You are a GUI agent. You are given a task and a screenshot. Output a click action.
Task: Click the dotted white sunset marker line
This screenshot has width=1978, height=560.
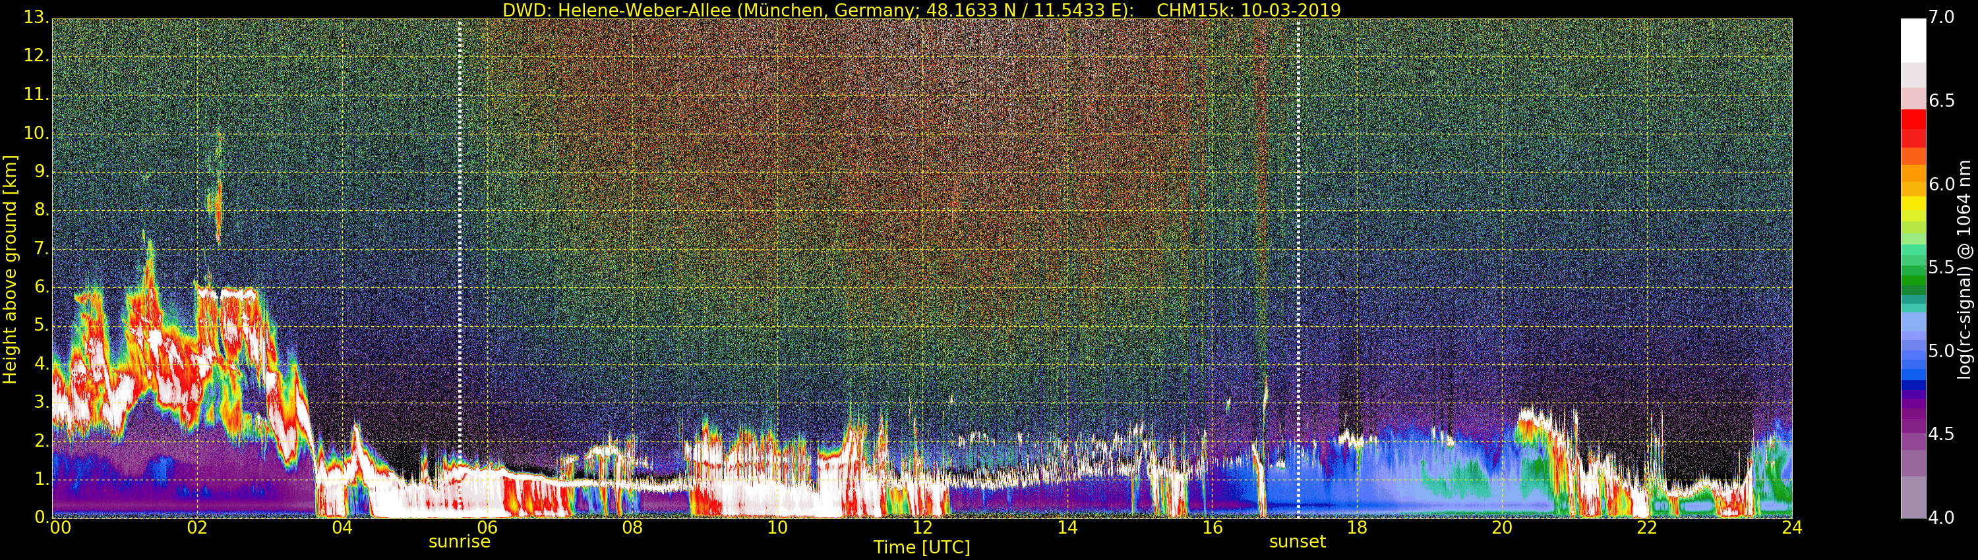tap(1298, 269)
